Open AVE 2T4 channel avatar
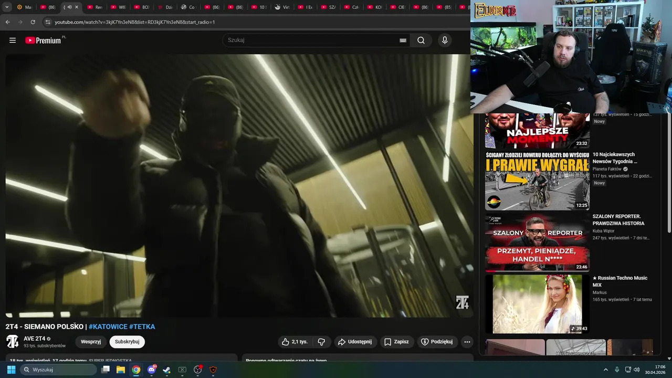The height and width of the screenshot is (378, 672). point(13,342)
